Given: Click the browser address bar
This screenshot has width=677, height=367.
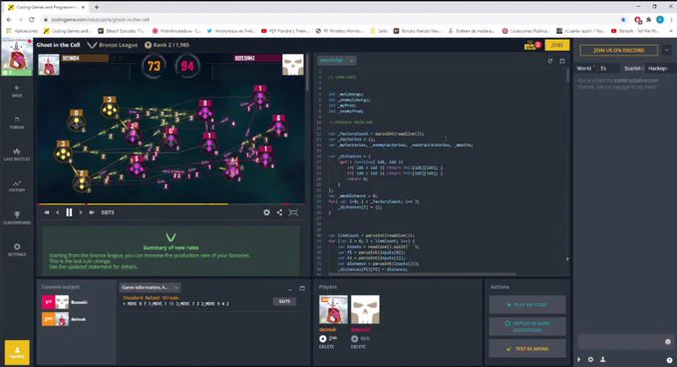Looking at the screenshot, I should (x=328, y=19).
